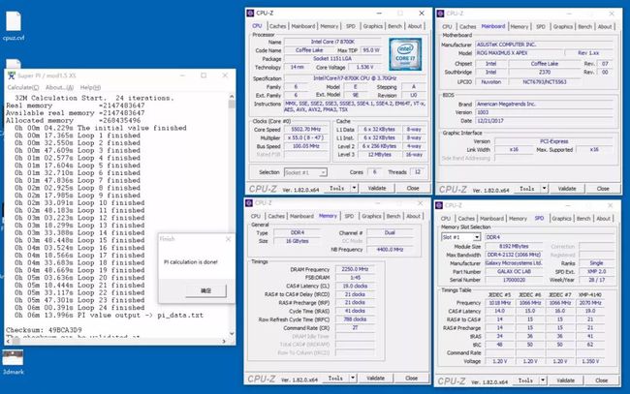Click Validate in the Mainboard window

(x=567, y=188)
